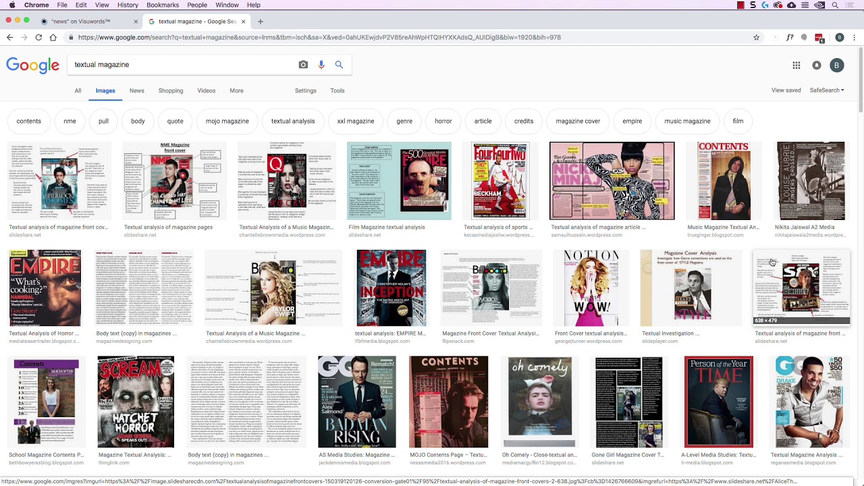Open the Settings menu under search bar

[306, 90]
